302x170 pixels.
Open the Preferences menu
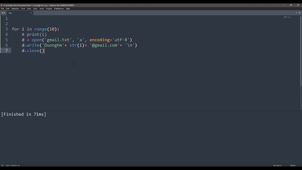59,8
